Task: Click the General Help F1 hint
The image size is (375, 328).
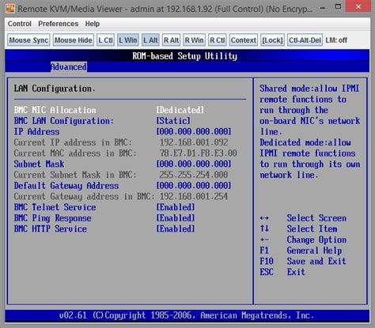Action: click(x=301, y=251)
